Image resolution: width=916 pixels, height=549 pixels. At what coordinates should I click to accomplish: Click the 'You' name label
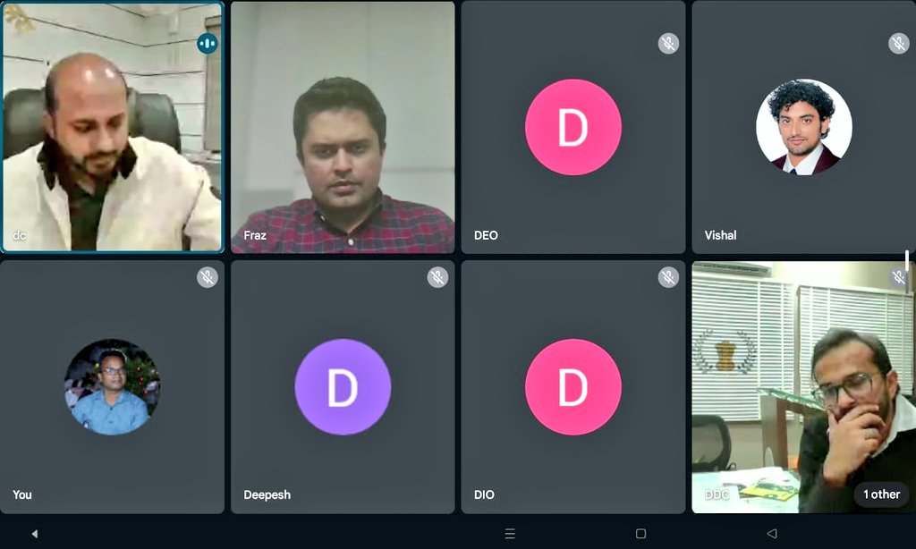pos(22,494)
